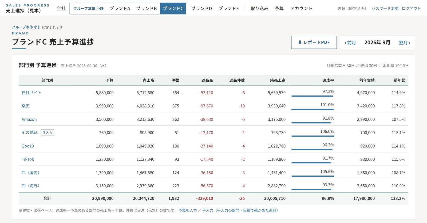Click the 手入力 badge beside その他EC
Screen dimensions: 427x223
[x=48, y=133]
